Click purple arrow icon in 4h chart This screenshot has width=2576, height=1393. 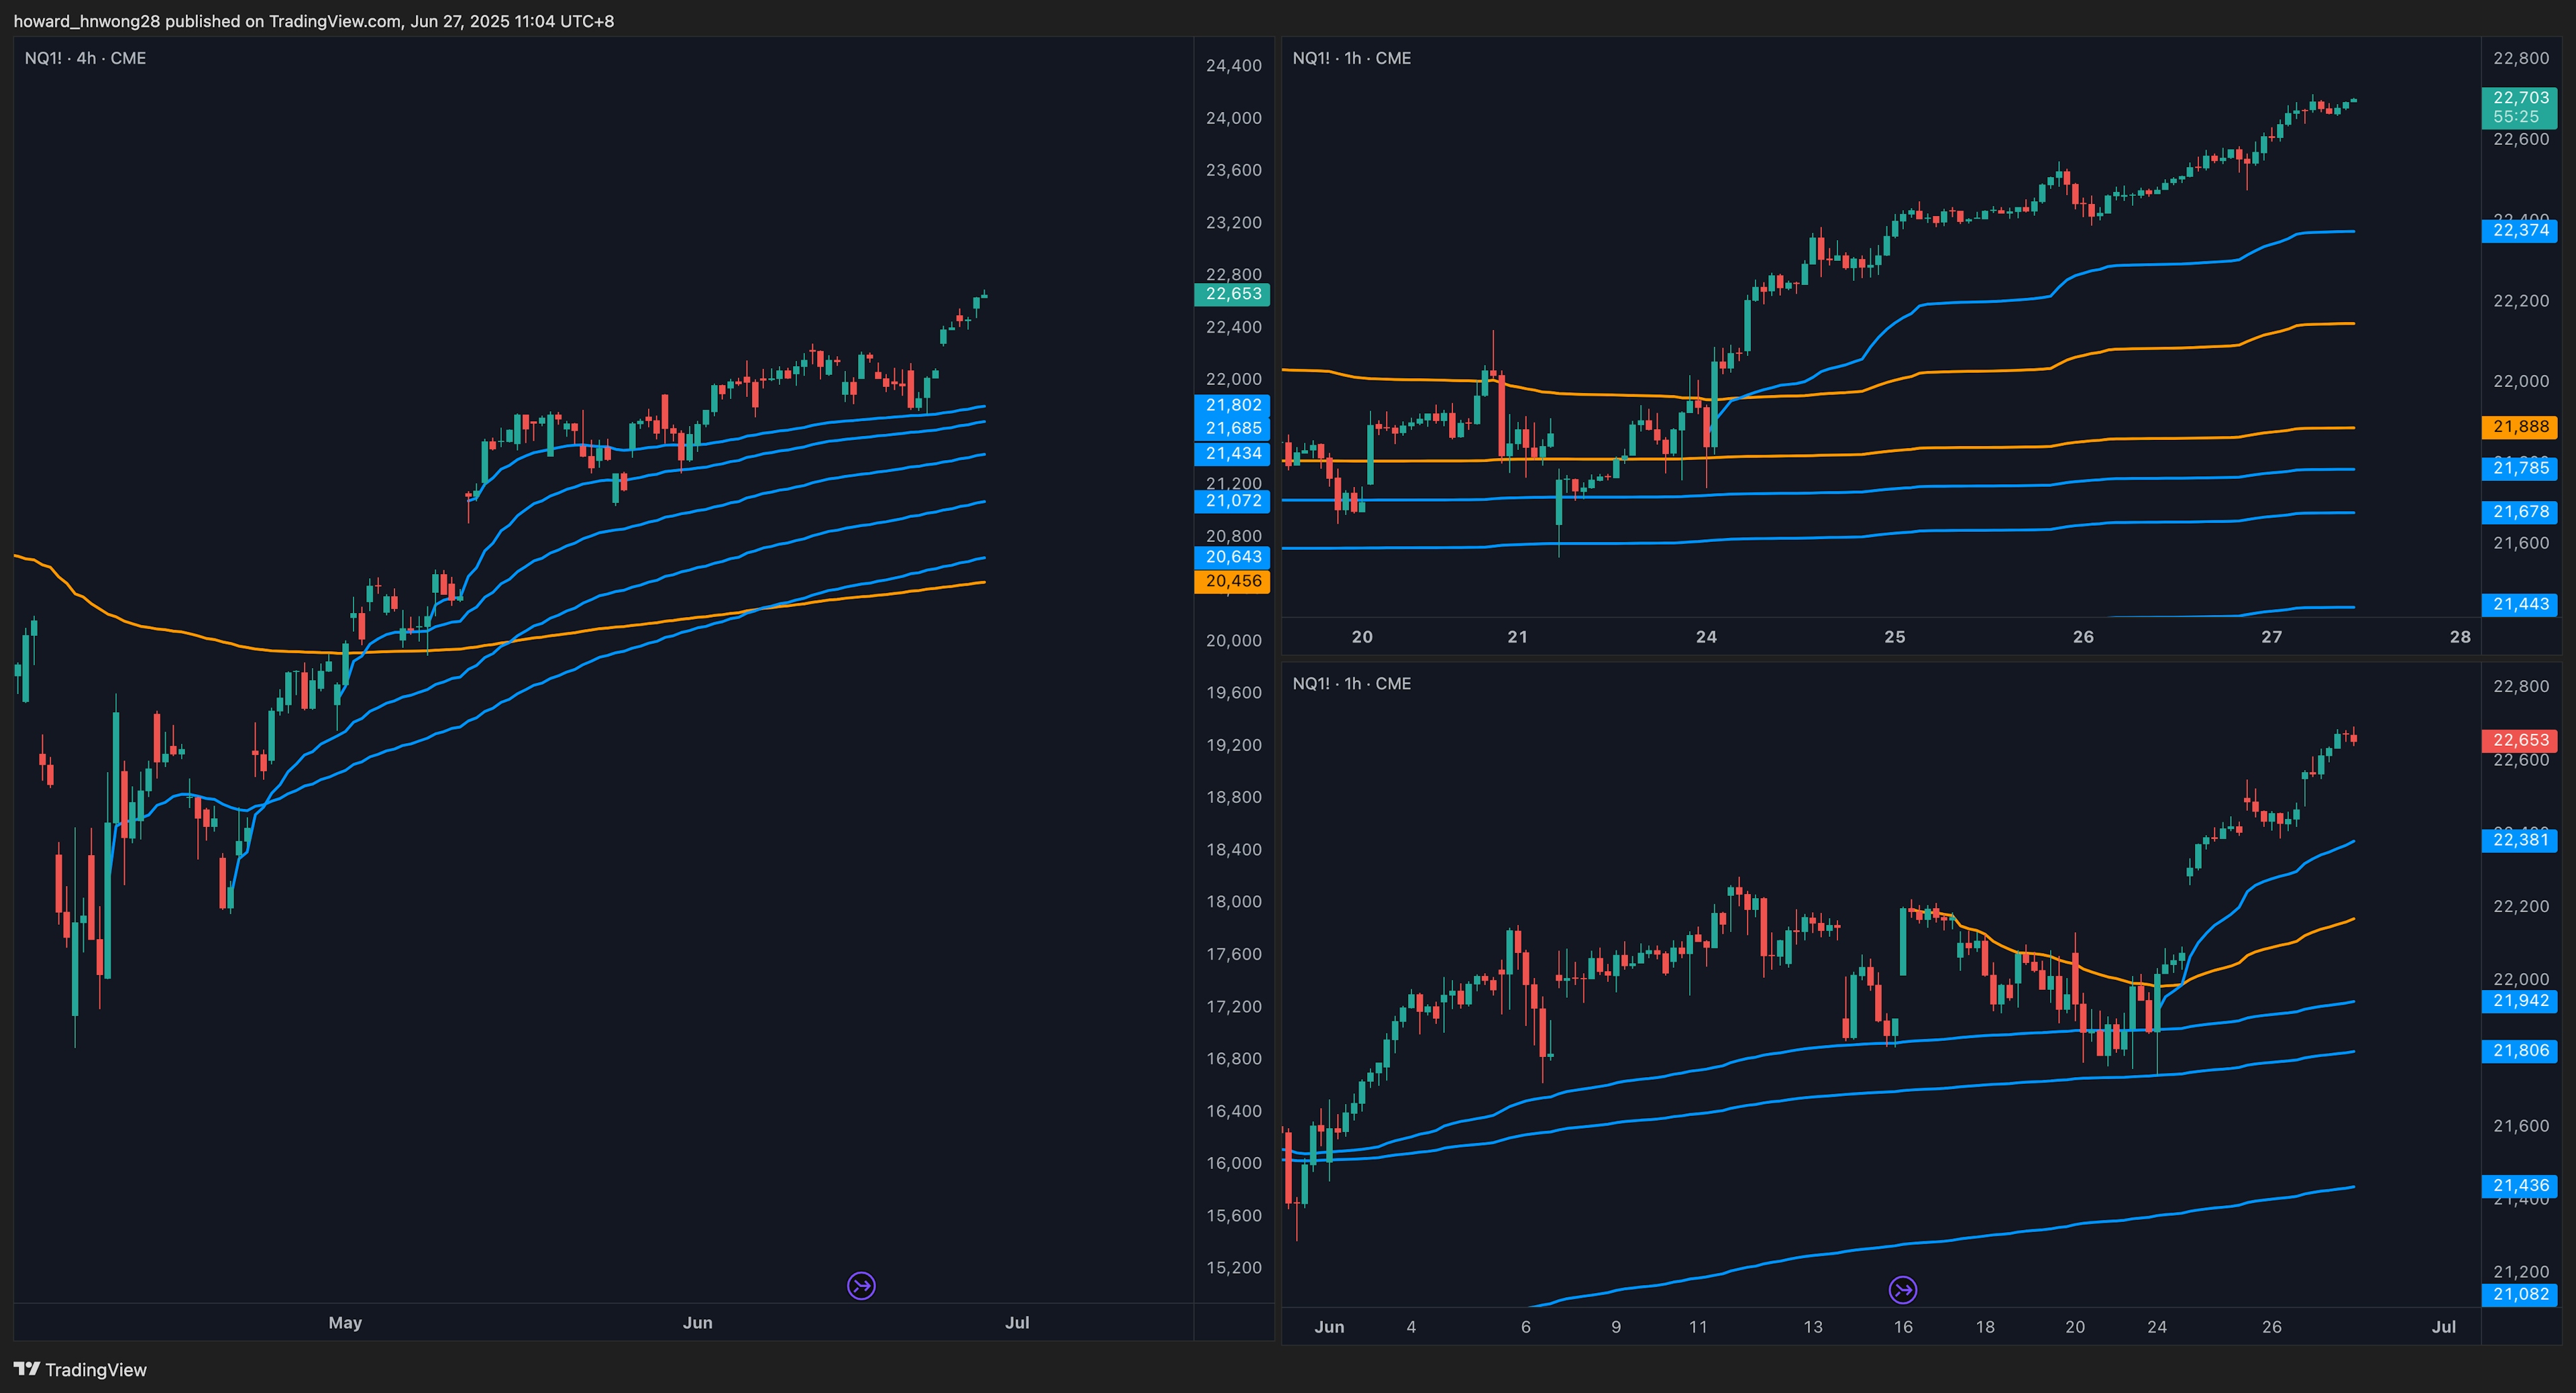pos(861,1285)
